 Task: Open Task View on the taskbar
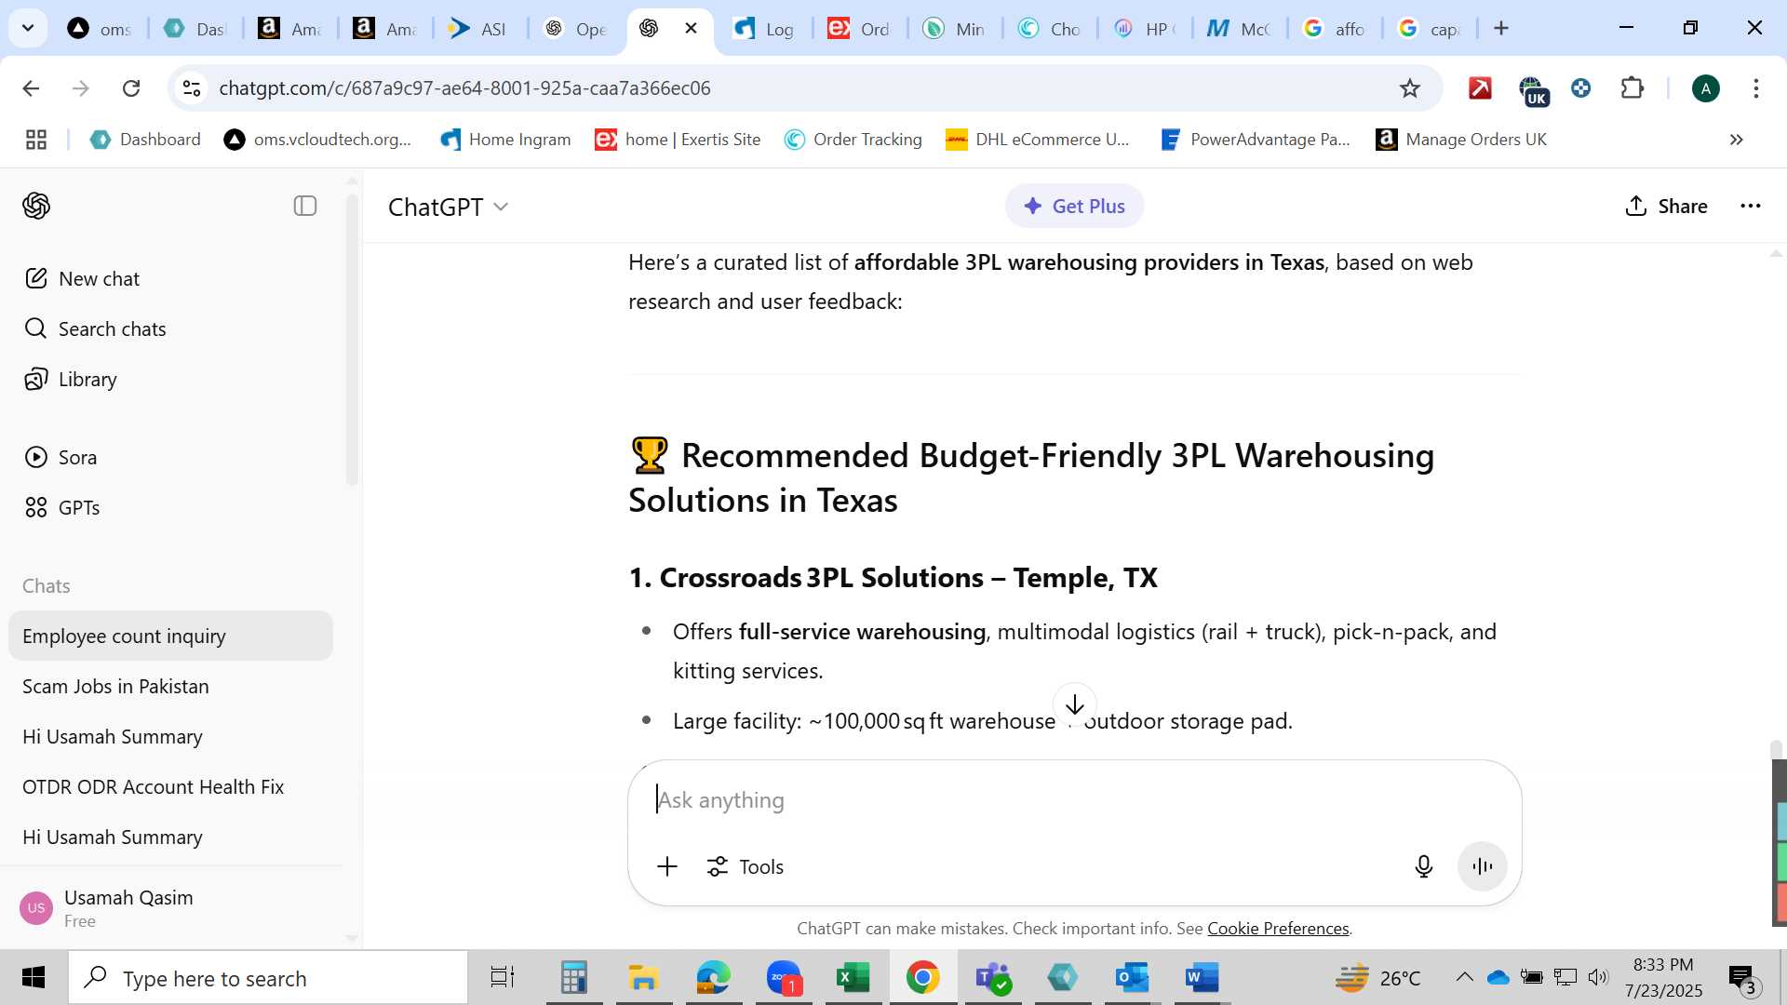click(x=503, y=978)
